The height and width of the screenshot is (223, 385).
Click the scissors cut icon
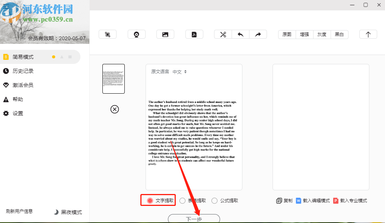223,35
